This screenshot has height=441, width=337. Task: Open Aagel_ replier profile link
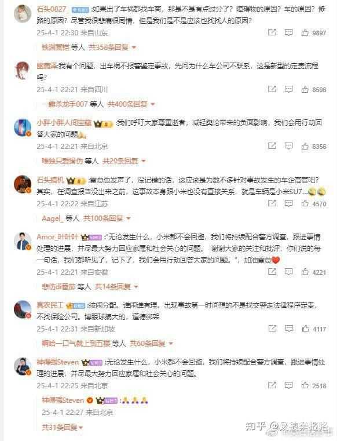point(53,218)
